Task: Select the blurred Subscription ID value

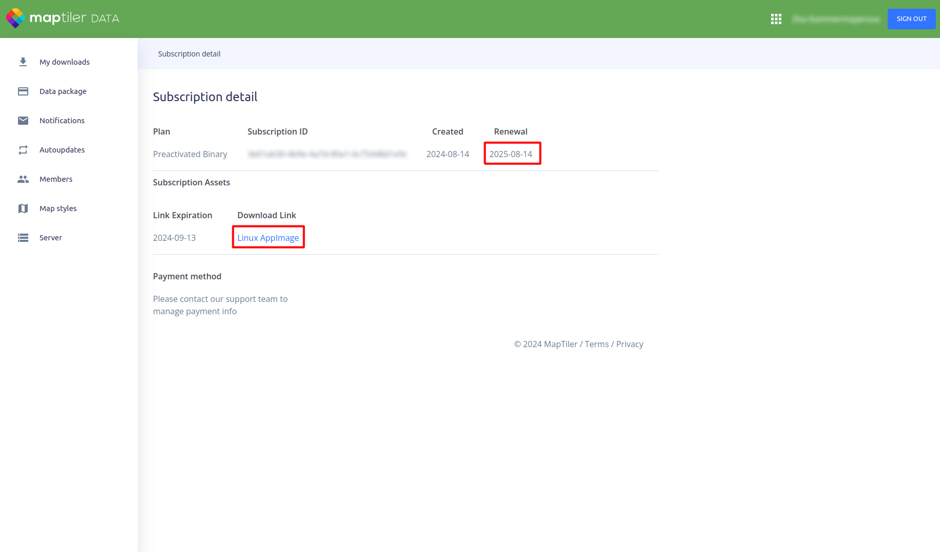Action: pos(327,154)
